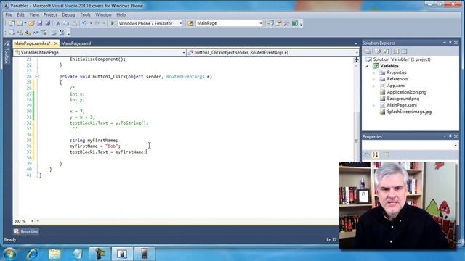Open the Window menu
The width and height of the screenshot is (465, 261).
[x=103, y=14]
